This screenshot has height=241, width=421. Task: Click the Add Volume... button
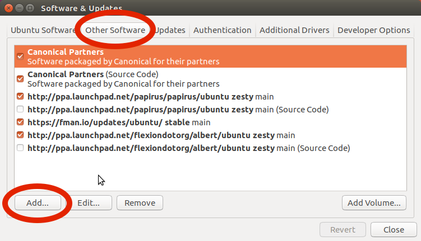point(374,203)
